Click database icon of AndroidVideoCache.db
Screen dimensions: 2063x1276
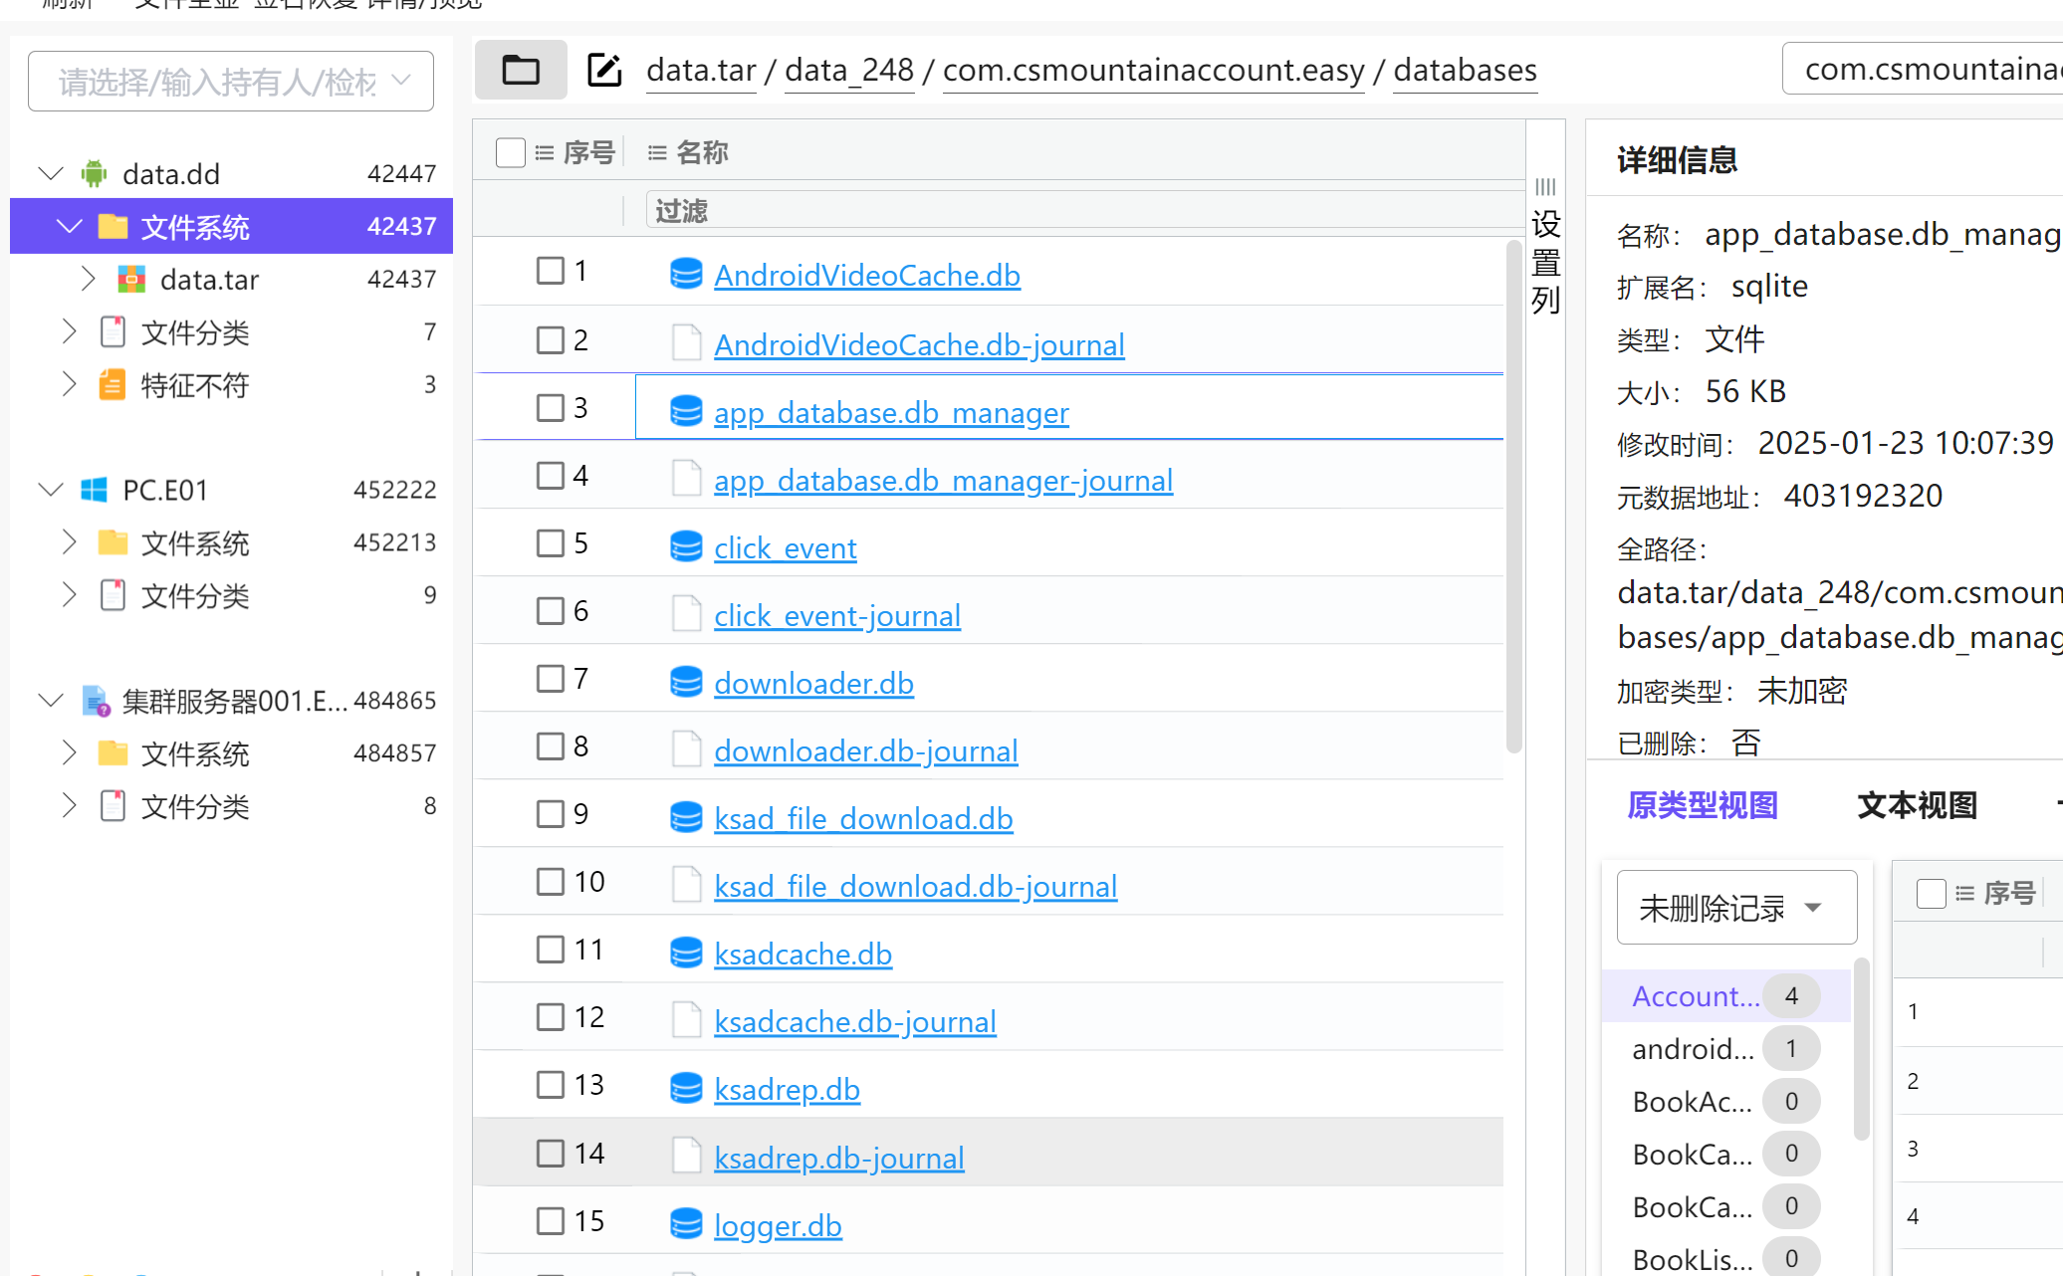coord(686,274)
